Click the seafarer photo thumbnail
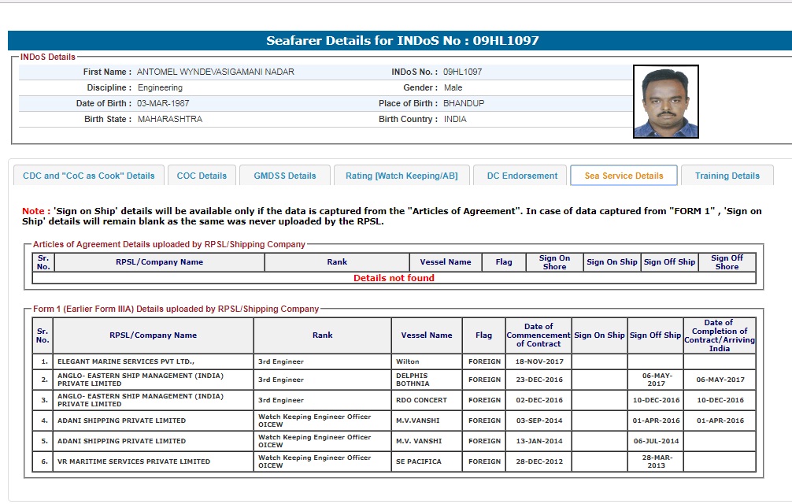The image size is (792, 504). [x=665, y=102]
